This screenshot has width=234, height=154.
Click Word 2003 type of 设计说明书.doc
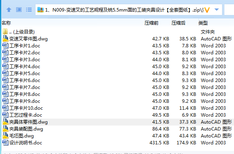[x=213, y=143]
